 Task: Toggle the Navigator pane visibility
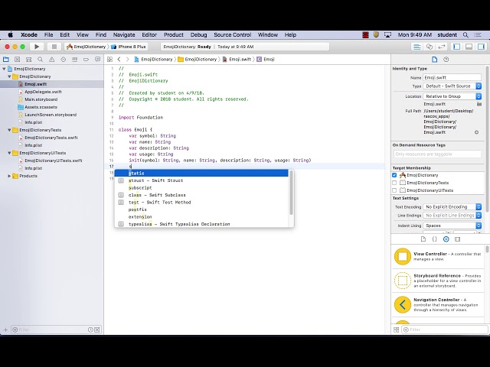tap(456, 47)
